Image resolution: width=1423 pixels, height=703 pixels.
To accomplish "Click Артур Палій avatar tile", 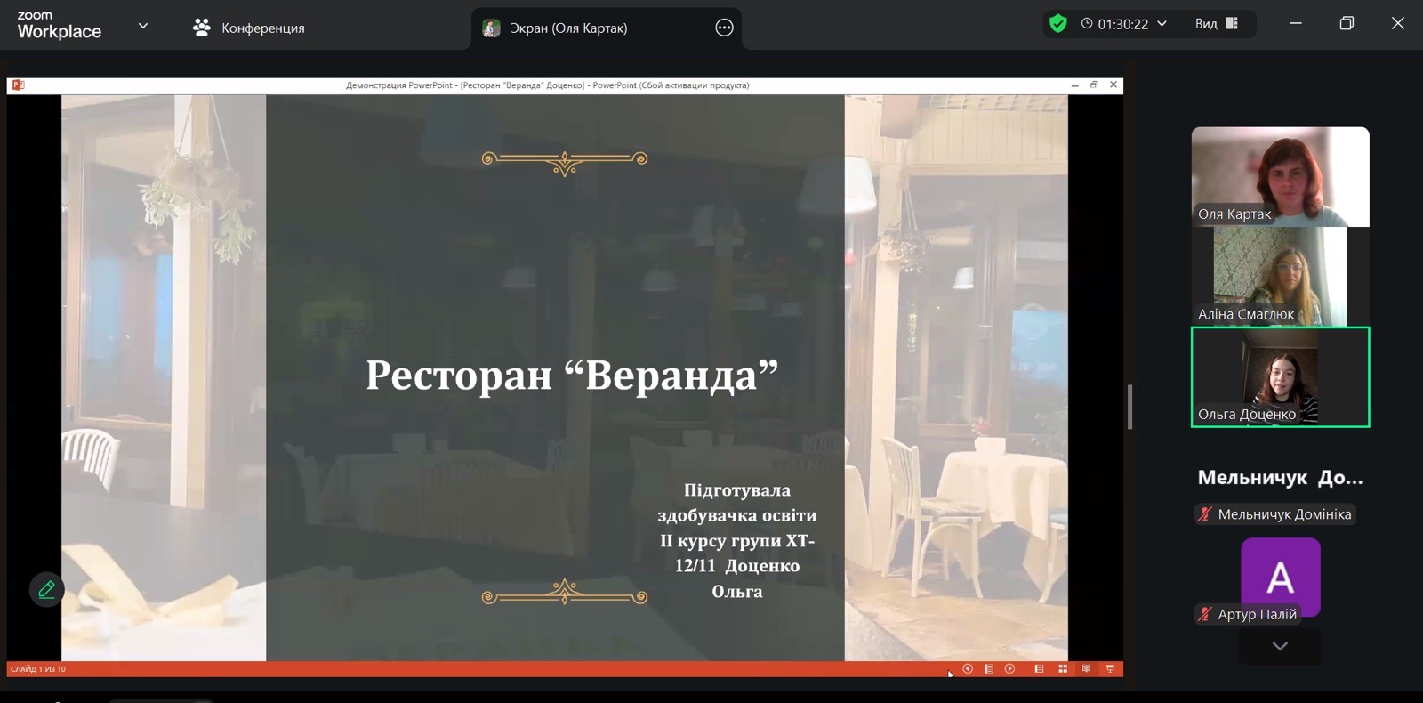I will click(x=1280, y=578).
